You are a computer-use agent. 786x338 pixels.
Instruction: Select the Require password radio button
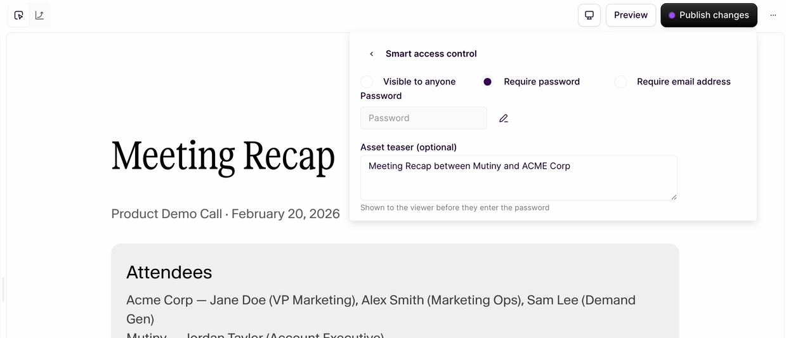pos(487,82)
